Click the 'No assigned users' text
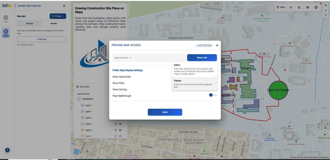 (25, 45)
